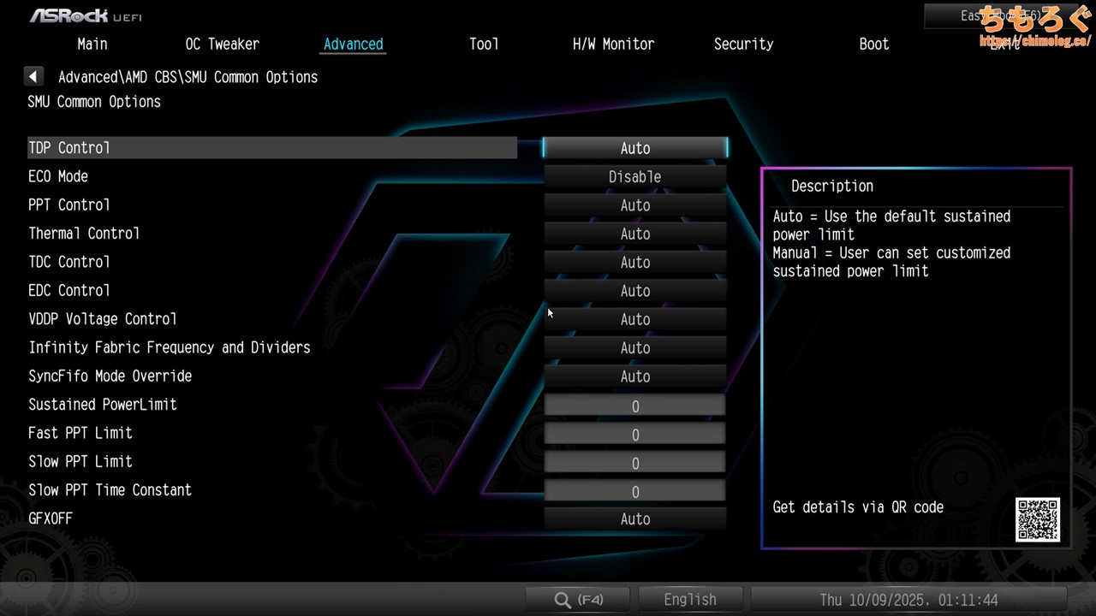Image resolution: width=1096 pixels, height=616 pixels.
Task: Toggle ECO Mode value Disable
Action: click(x=634, y=177)
